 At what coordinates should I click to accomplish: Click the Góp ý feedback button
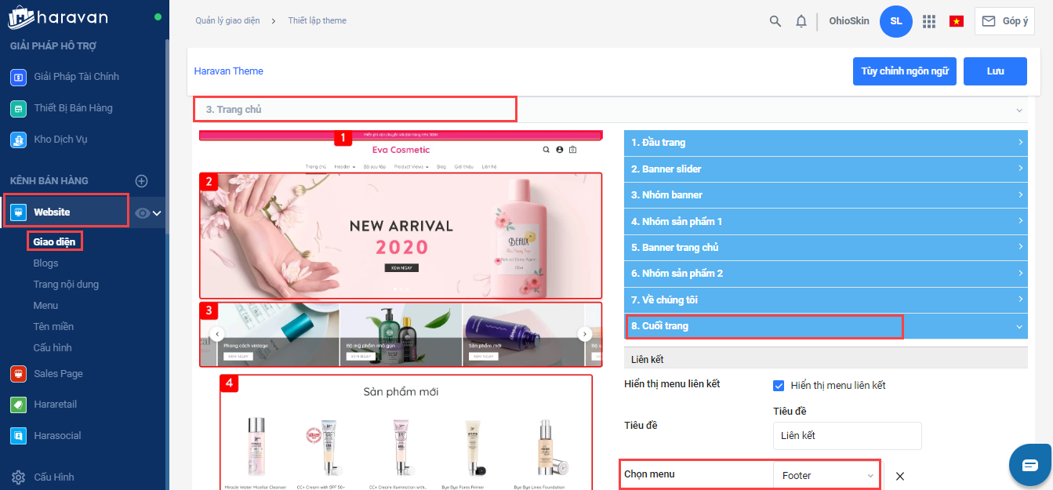tap(1004, 21)
